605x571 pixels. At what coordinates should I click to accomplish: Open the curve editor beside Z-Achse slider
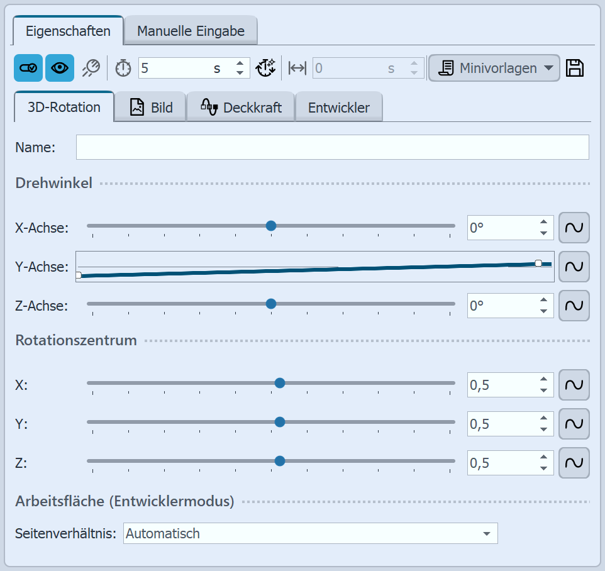coord(574,306)
